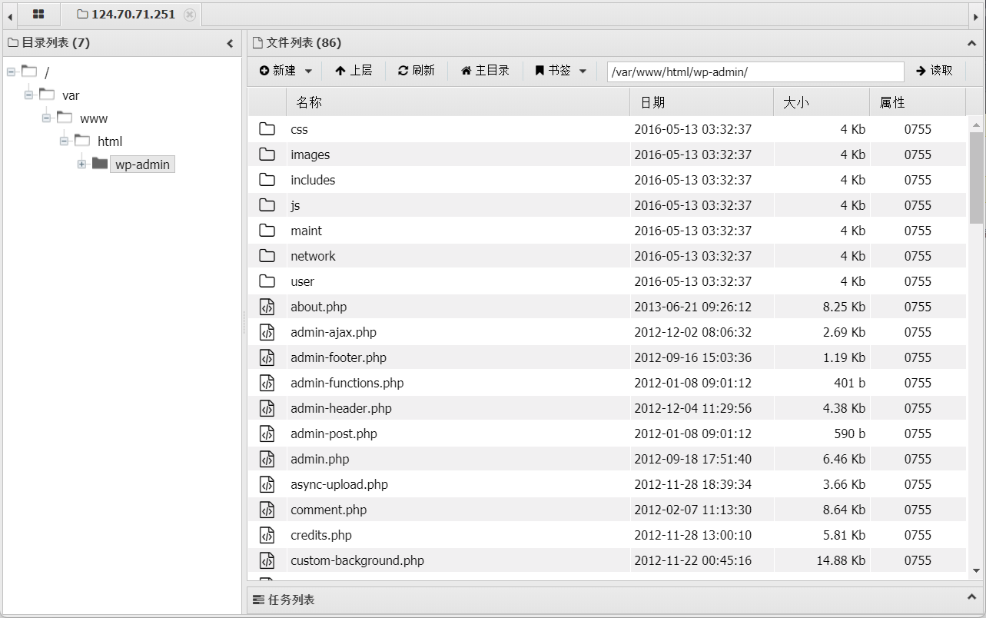Click the plus icon on 新建
Screen dimensions: 986x618
pos(266,70)
